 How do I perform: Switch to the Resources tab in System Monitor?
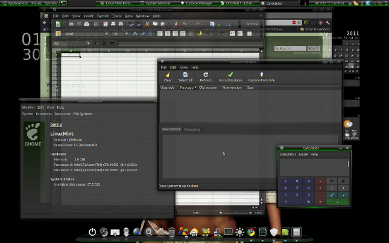63,114
